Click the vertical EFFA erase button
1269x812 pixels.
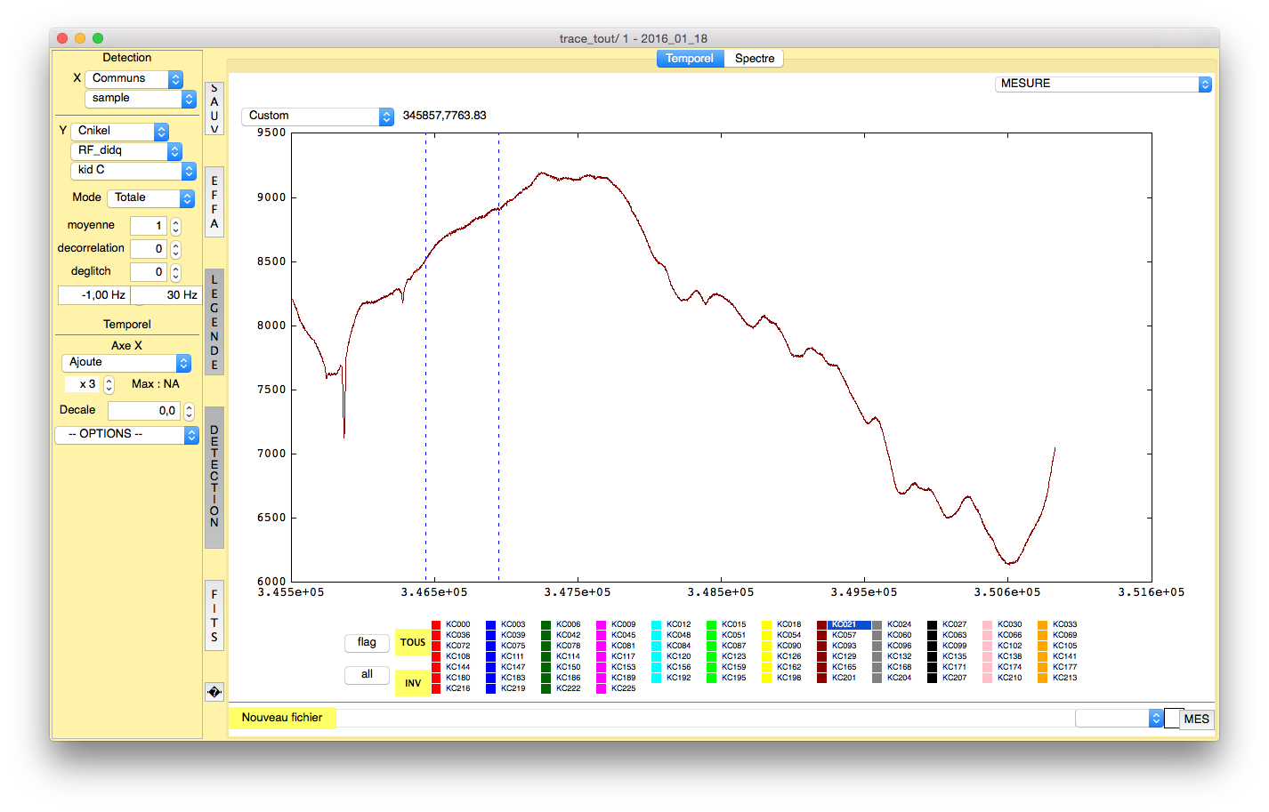pos(214,202)
